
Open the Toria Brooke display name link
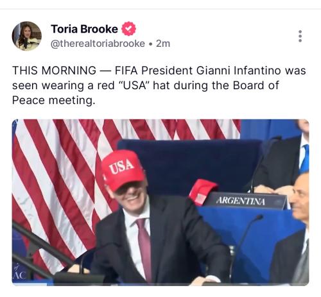tap(84, 29)
